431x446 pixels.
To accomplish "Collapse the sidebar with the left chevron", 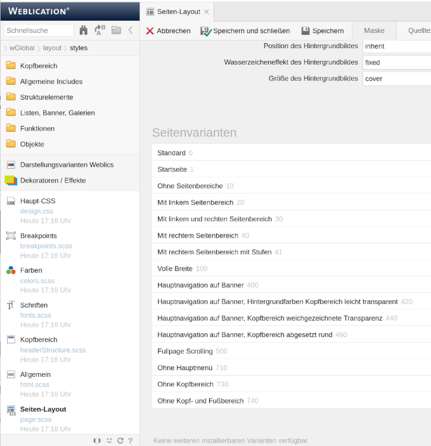I will point(131,30).
